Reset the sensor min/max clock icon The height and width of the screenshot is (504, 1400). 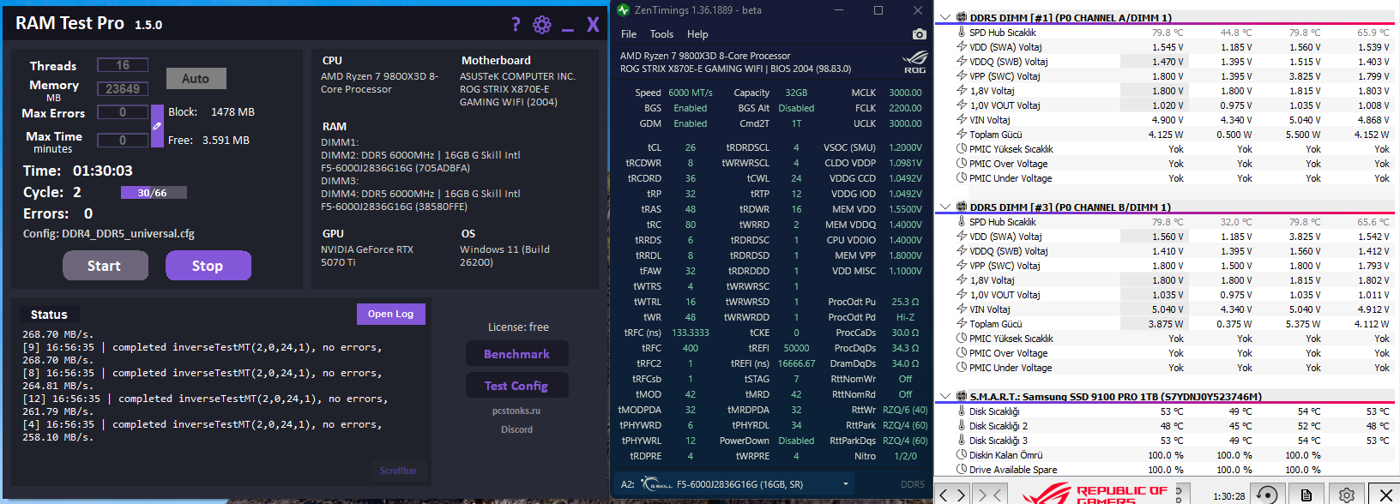1267,495
